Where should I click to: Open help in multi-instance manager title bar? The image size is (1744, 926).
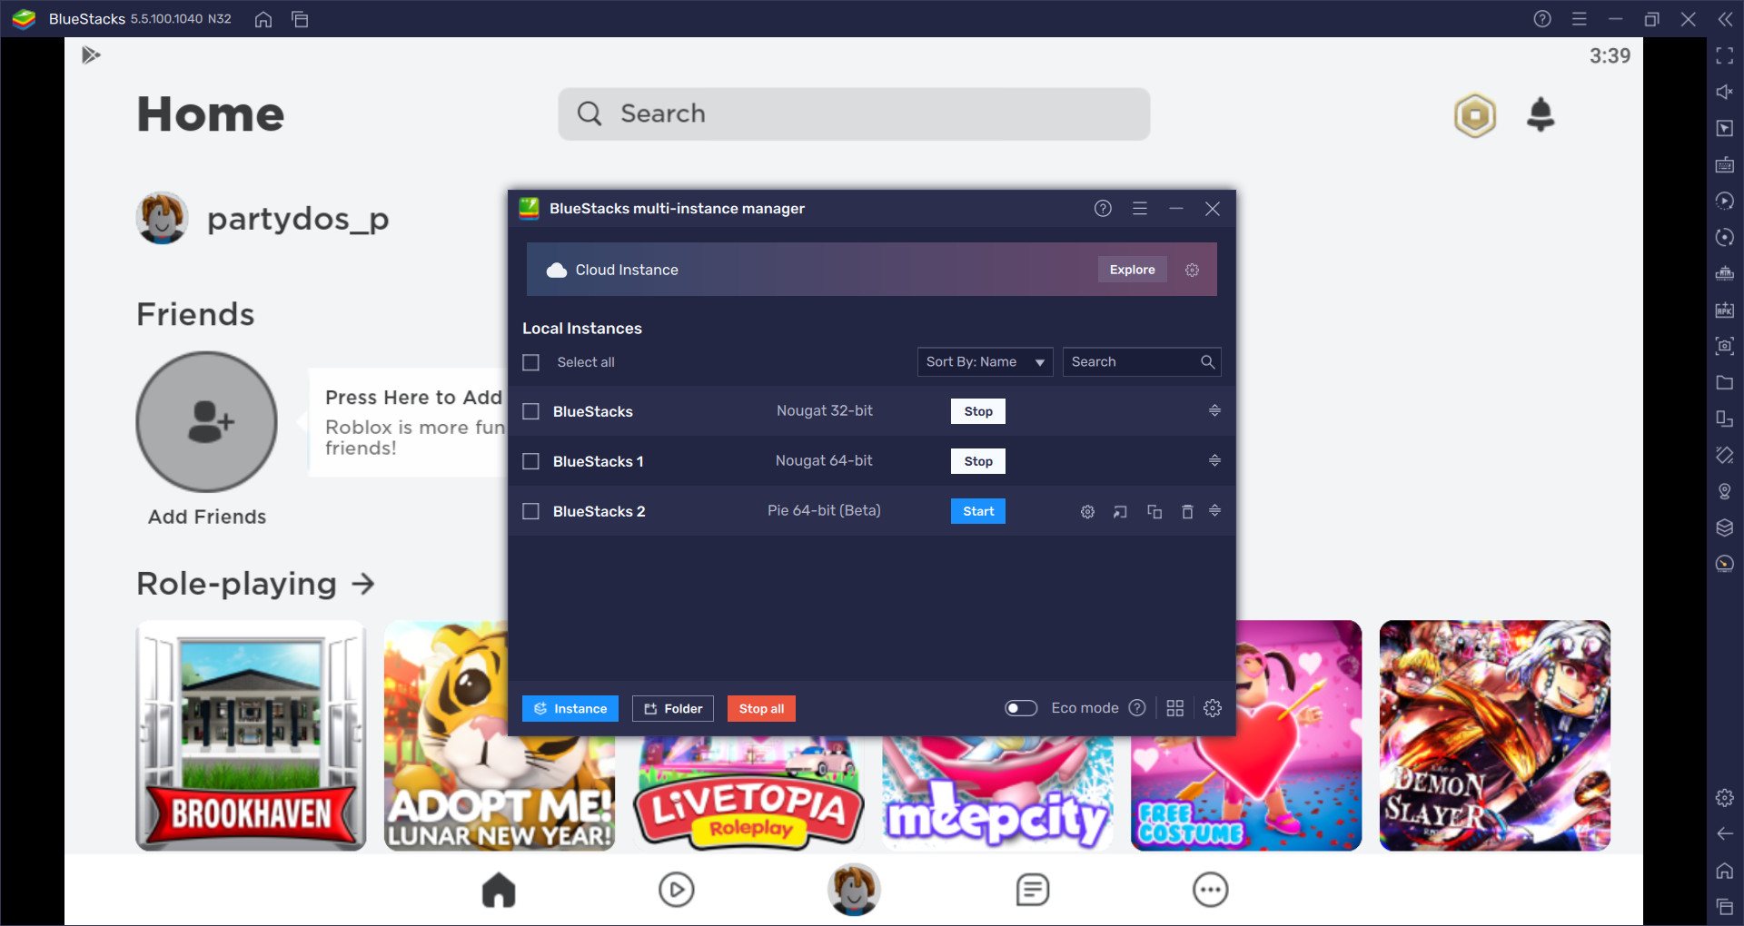(x=1103, y=209)
